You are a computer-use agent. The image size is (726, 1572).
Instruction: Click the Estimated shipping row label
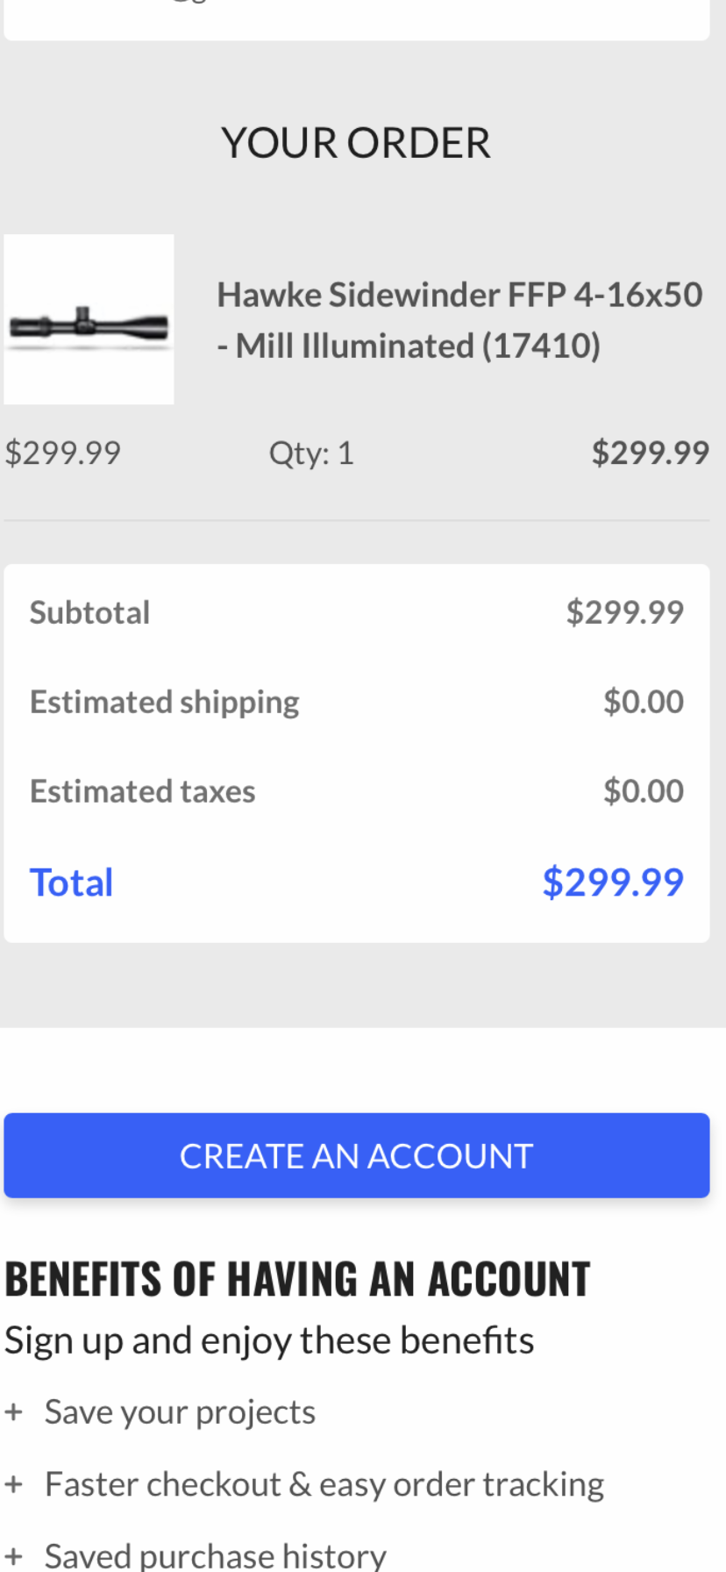(x=165, y=702)
